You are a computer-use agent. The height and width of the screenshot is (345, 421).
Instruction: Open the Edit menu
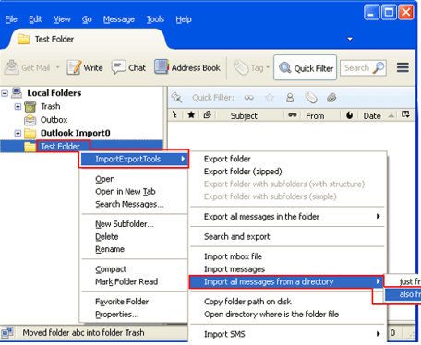click(35, 19)
